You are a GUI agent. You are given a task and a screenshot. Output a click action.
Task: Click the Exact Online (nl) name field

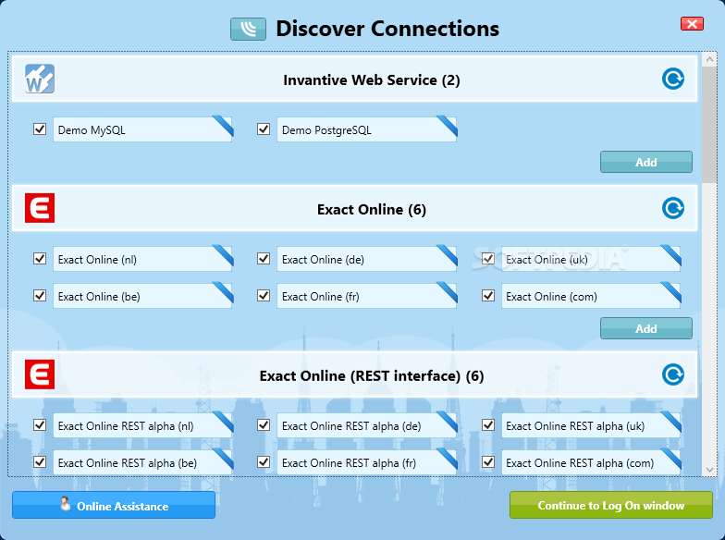click(142, 259)
